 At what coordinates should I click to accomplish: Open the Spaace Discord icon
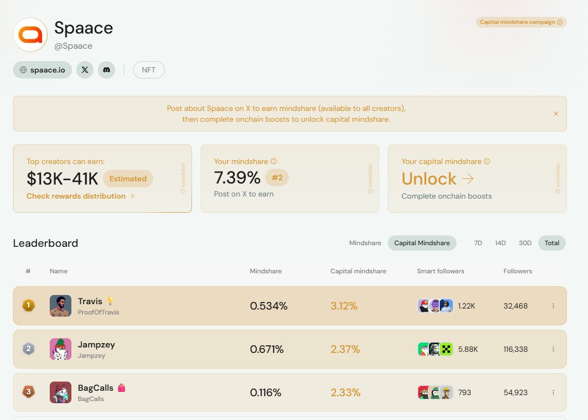pyautogui.click(x=107, y=70)
